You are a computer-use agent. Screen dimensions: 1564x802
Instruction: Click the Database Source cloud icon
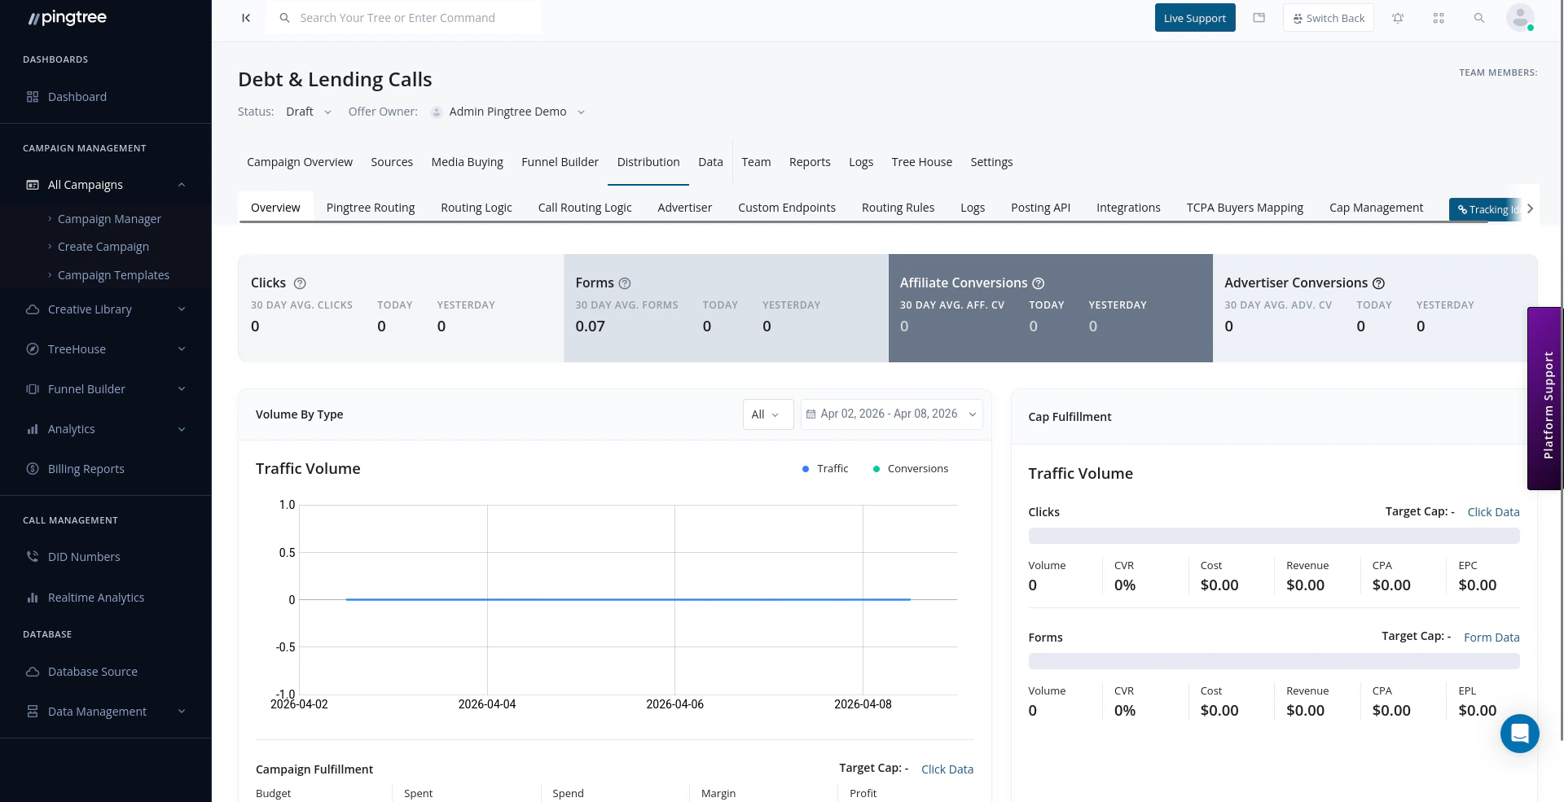[x=33, y=672]
